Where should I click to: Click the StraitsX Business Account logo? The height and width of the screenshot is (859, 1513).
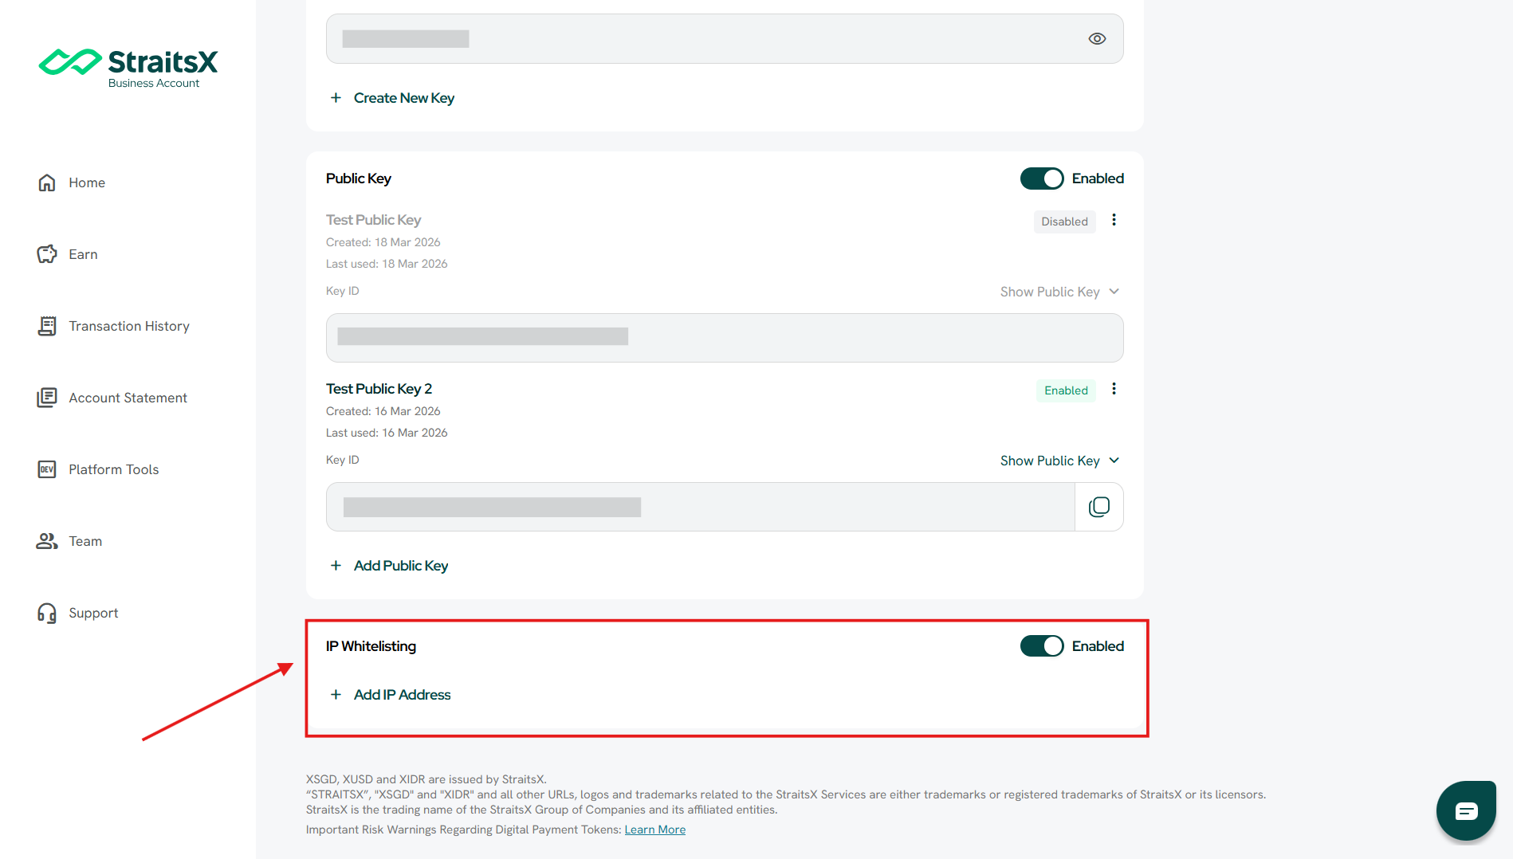coord(128,68)
